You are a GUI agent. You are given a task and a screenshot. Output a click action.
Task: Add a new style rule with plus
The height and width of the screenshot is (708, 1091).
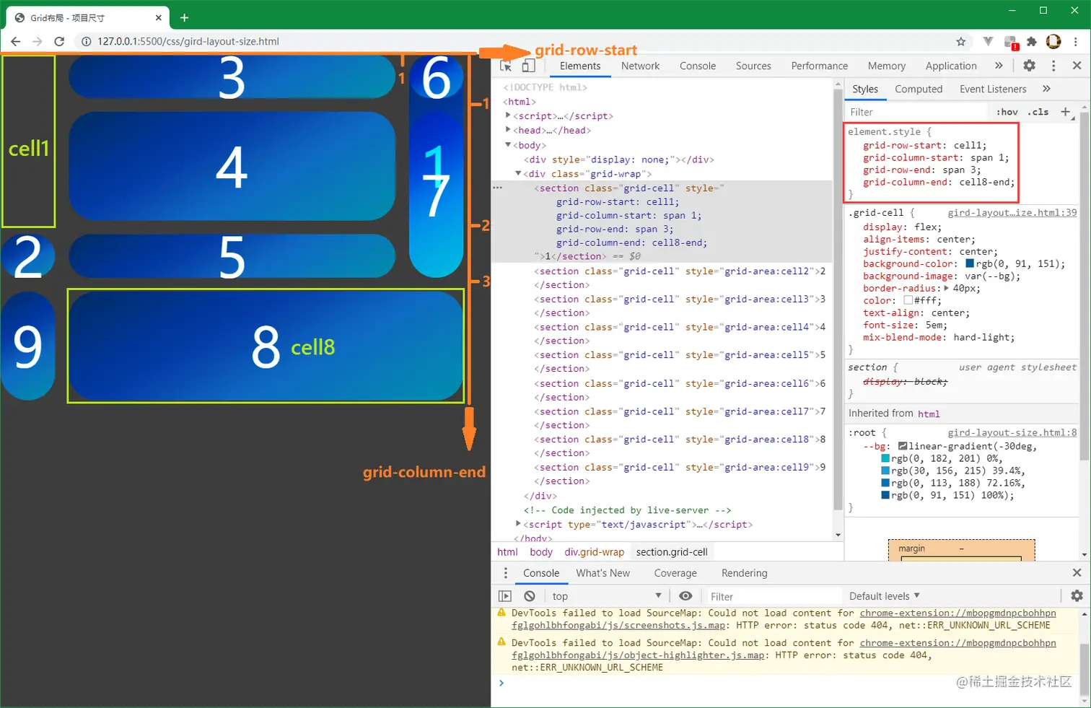tap(1066, 112)
